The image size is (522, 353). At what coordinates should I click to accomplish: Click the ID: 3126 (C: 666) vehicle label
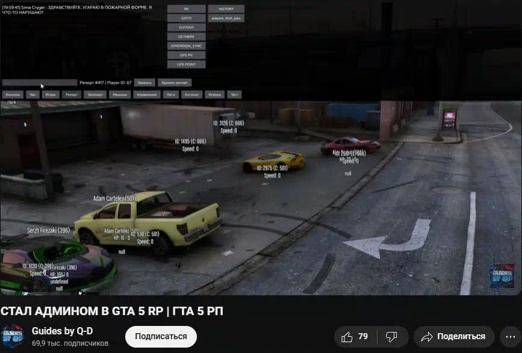coord(229,123)
